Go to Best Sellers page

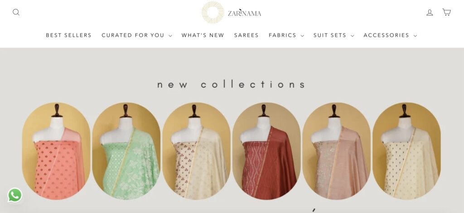pos(69,35)
